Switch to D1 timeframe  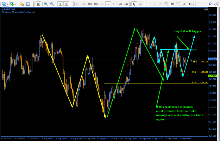coord(114,4)
